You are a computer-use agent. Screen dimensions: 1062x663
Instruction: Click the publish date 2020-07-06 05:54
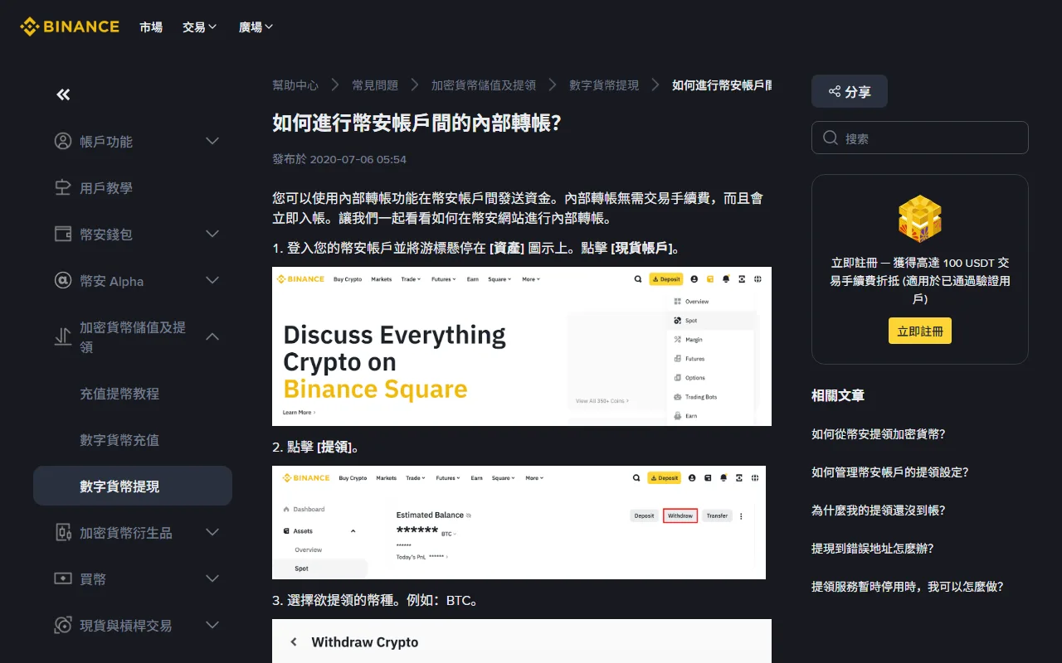click(x=358, y=159)
